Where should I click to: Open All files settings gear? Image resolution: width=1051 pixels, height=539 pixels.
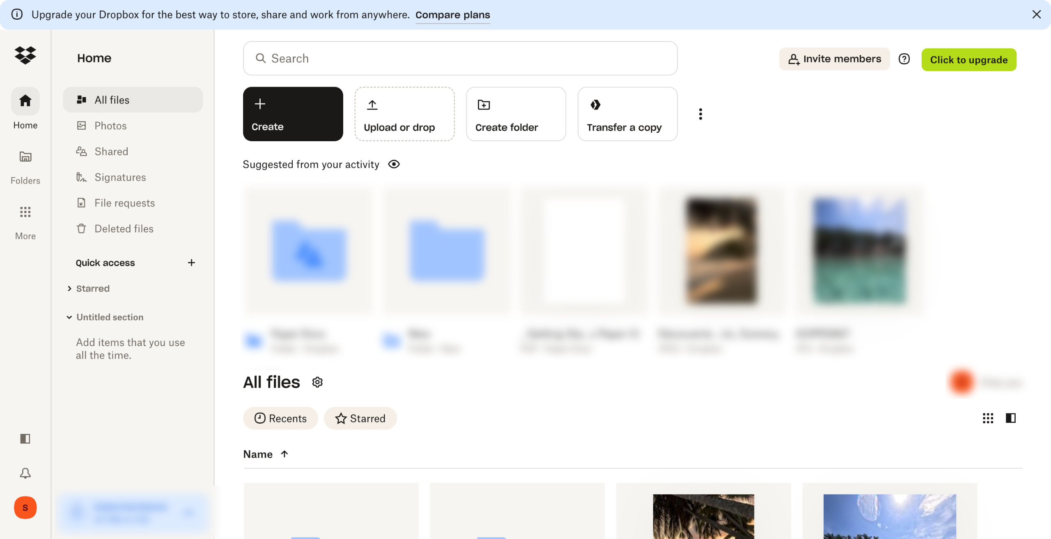(317, 382)
